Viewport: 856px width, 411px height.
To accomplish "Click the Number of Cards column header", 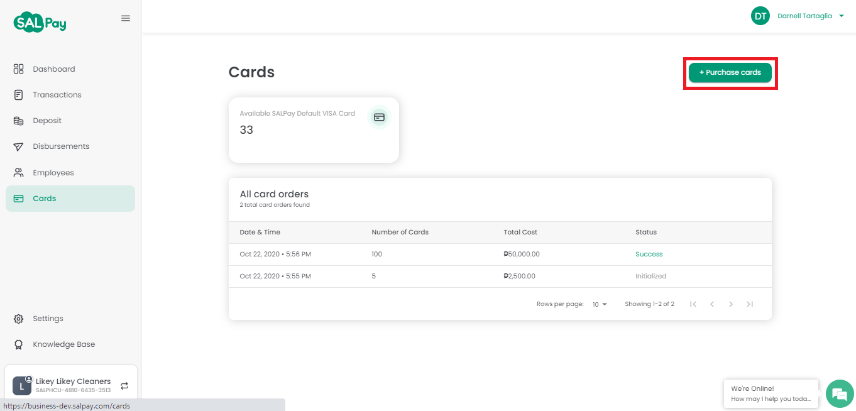I will point(400,233).
